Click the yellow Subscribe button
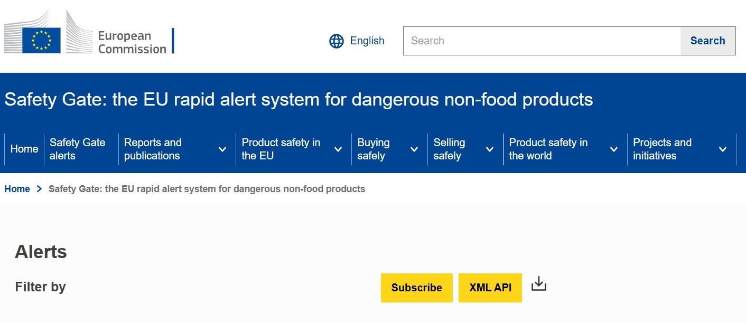 pyautogui.click(x=416, y=288)
